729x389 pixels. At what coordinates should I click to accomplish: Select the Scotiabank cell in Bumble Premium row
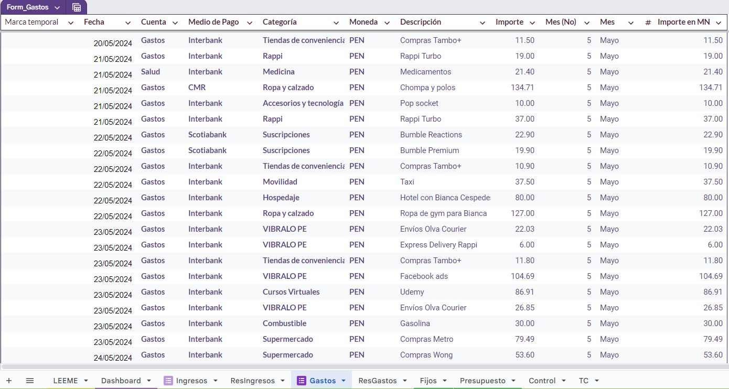pos(207,150)
